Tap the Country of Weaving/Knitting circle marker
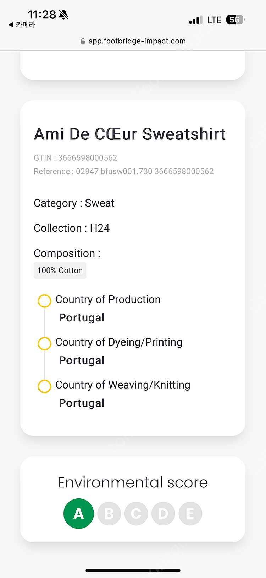Viewport: 266px width, 578px height. click(x=44, y=386)
